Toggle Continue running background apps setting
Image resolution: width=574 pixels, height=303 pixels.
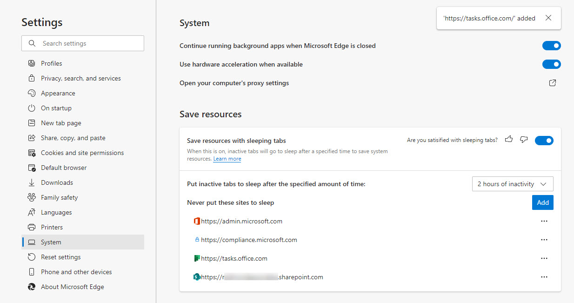552,46
